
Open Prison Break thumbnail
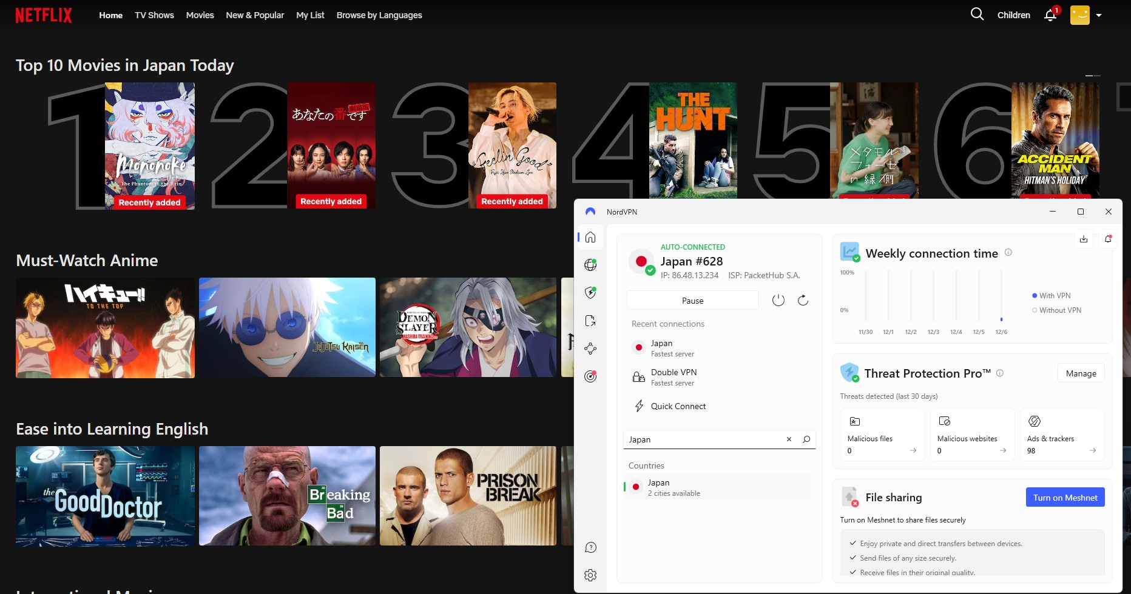[x=468, y=496]
